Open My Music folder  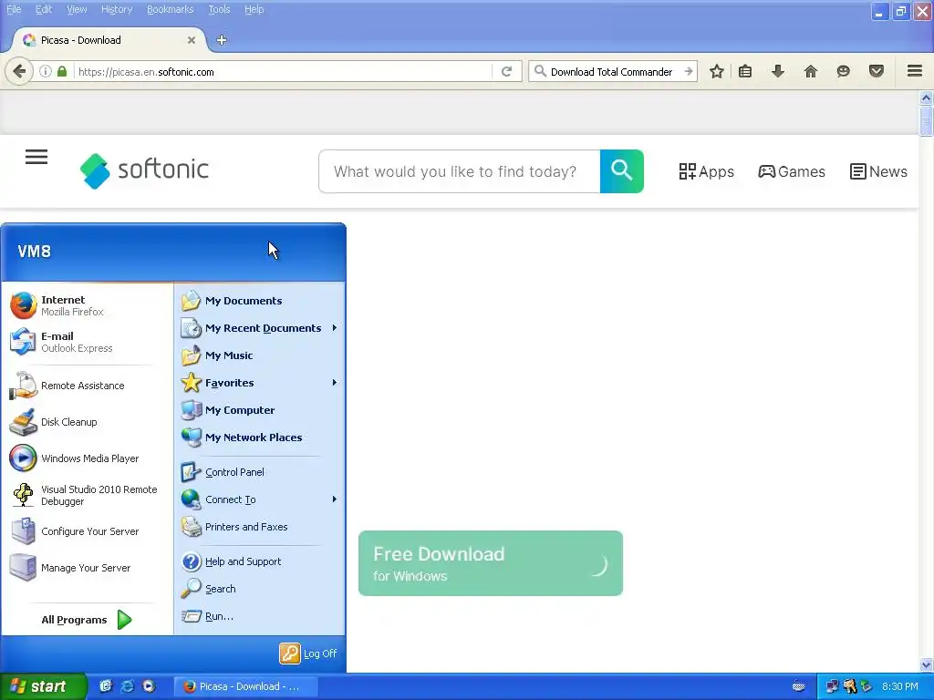[260, 355]
